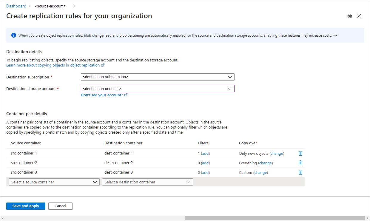The image size is (370, 221).
Task: Click the Cancel button
Action: tap(60, 206)
